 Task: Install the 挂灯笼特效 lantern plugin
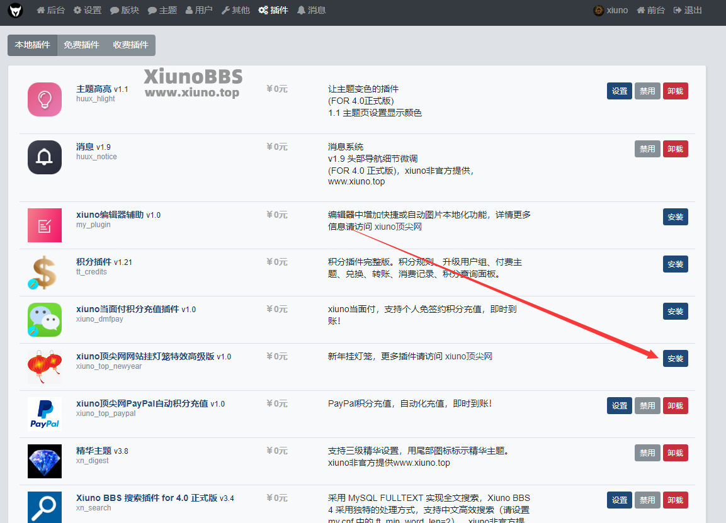tap(676, 359)
